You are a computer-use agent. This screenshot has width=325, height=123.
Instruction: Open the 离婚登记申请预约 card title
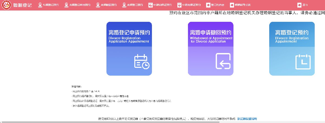pos(129,33)
